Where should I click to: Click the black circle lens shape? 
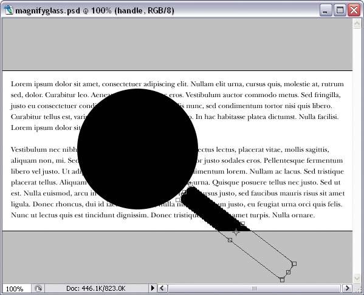[137, 149]
